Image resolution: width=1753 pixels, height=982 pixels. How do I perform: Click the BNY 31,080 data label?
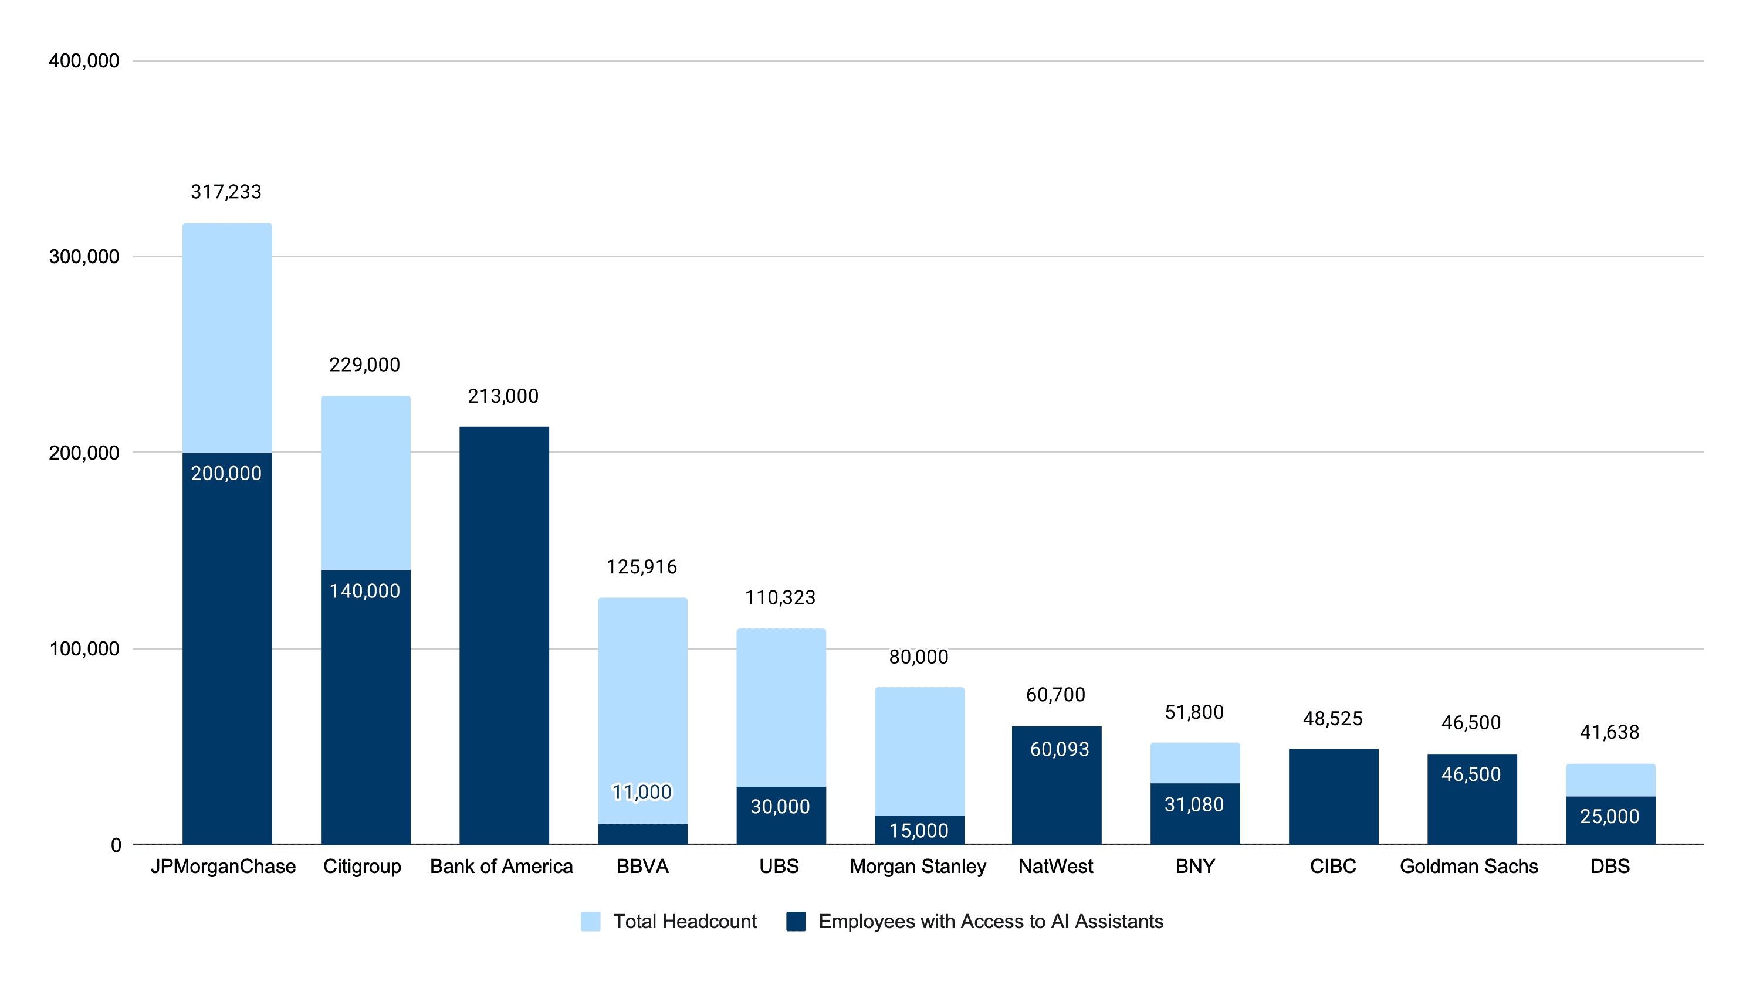click(x=1194, y=804)
